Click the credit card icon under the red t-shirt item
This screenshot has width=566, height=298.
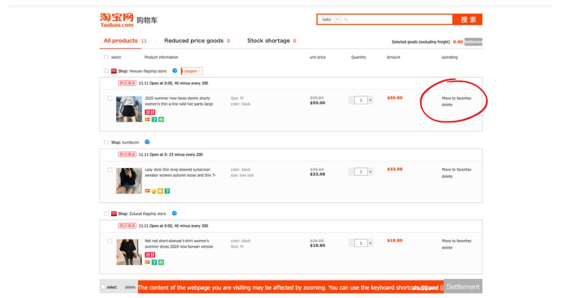click(x=147, y=262)
